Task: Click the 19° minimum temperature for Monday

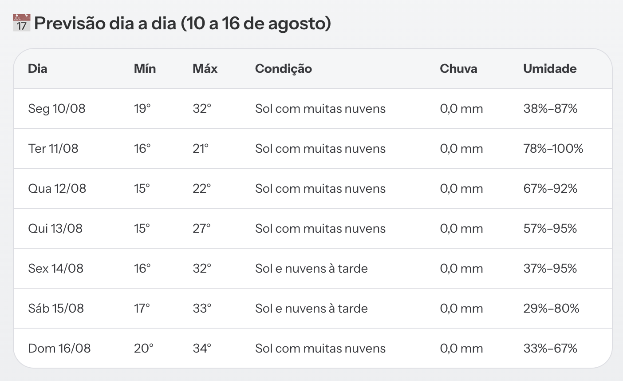Action: point(142,108)
